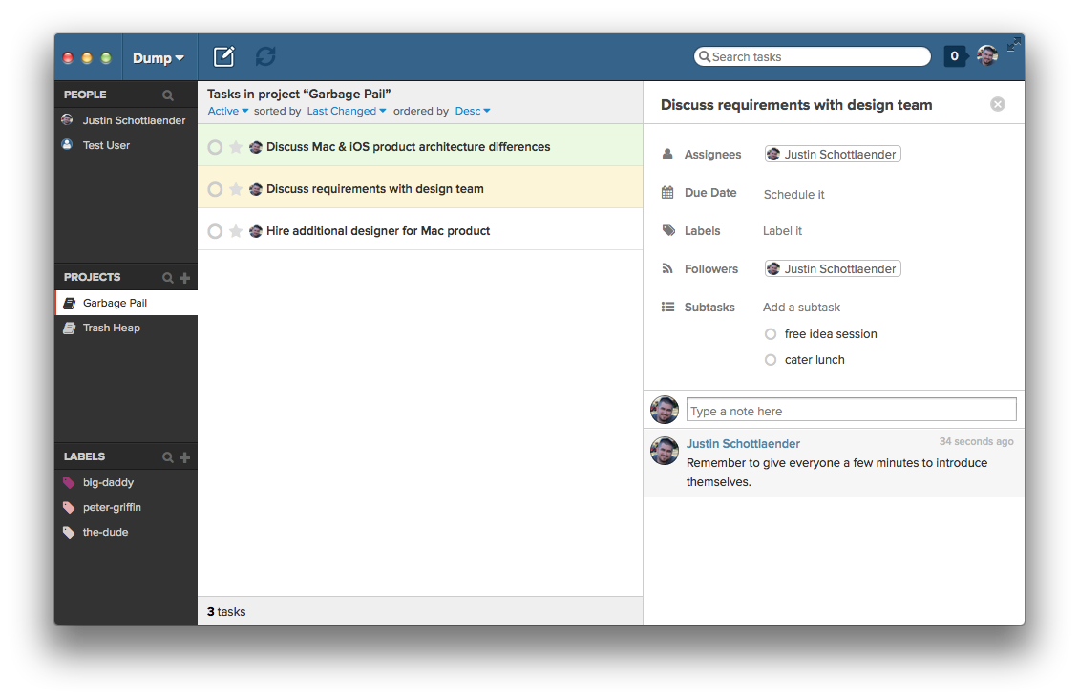Click the Trash Heap notebook icon
This screenshot has height=700, width=1079.
70,328
